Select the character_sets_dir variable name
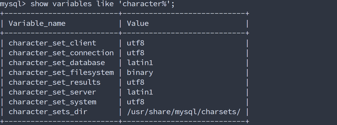This screenshot has height=125, width=337. pyautogui.click(x=48, y=112)
